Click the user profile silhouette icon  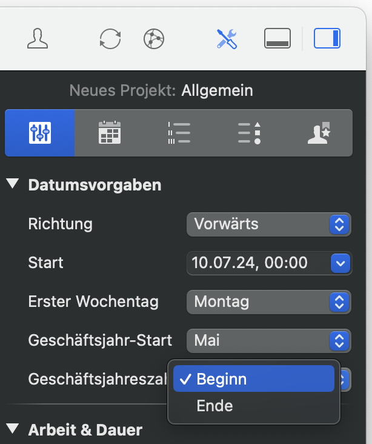tap(38, 39)
